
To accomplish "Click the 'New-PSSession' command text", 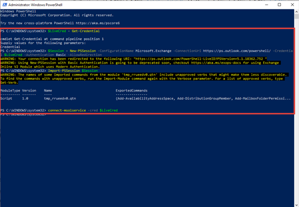I will pos(82,51).
